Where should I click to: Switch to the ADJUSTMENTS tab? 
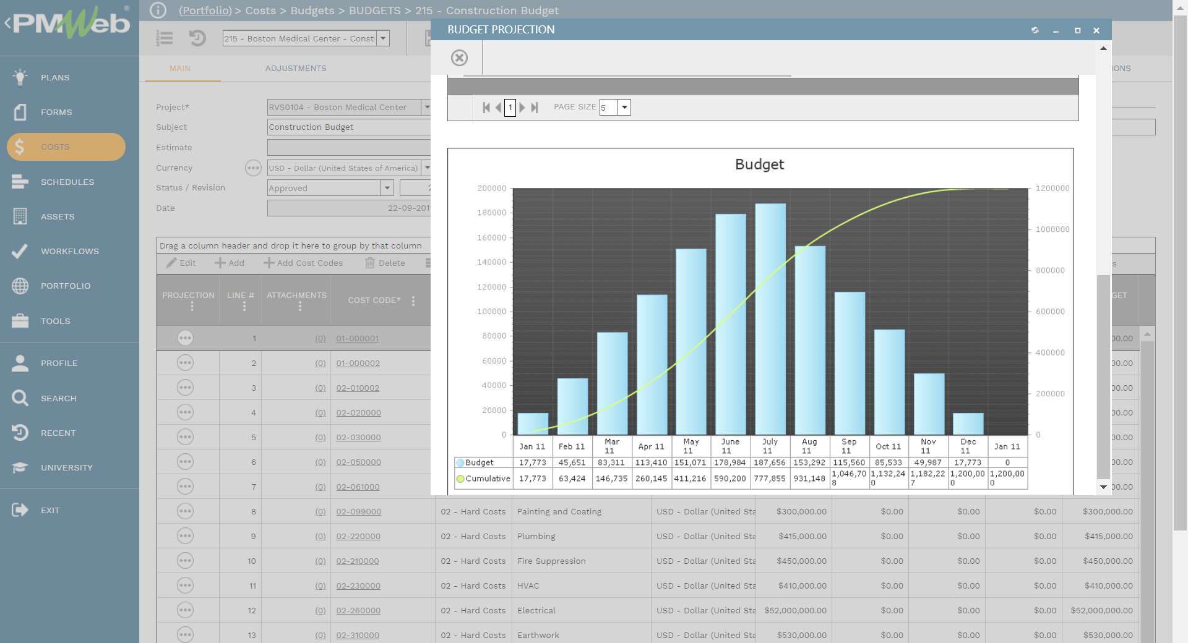pos(296,68)
